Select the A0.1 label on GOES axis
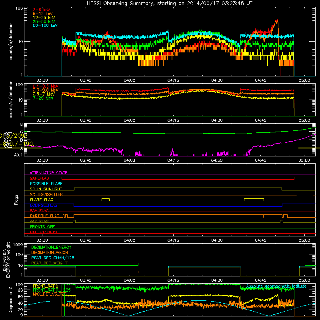 pyautogui.click(x=18, y=155)
